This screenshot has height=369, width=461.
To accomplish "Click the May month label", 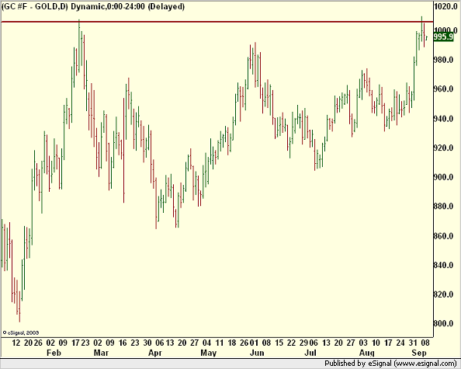I will pos(209,353).
